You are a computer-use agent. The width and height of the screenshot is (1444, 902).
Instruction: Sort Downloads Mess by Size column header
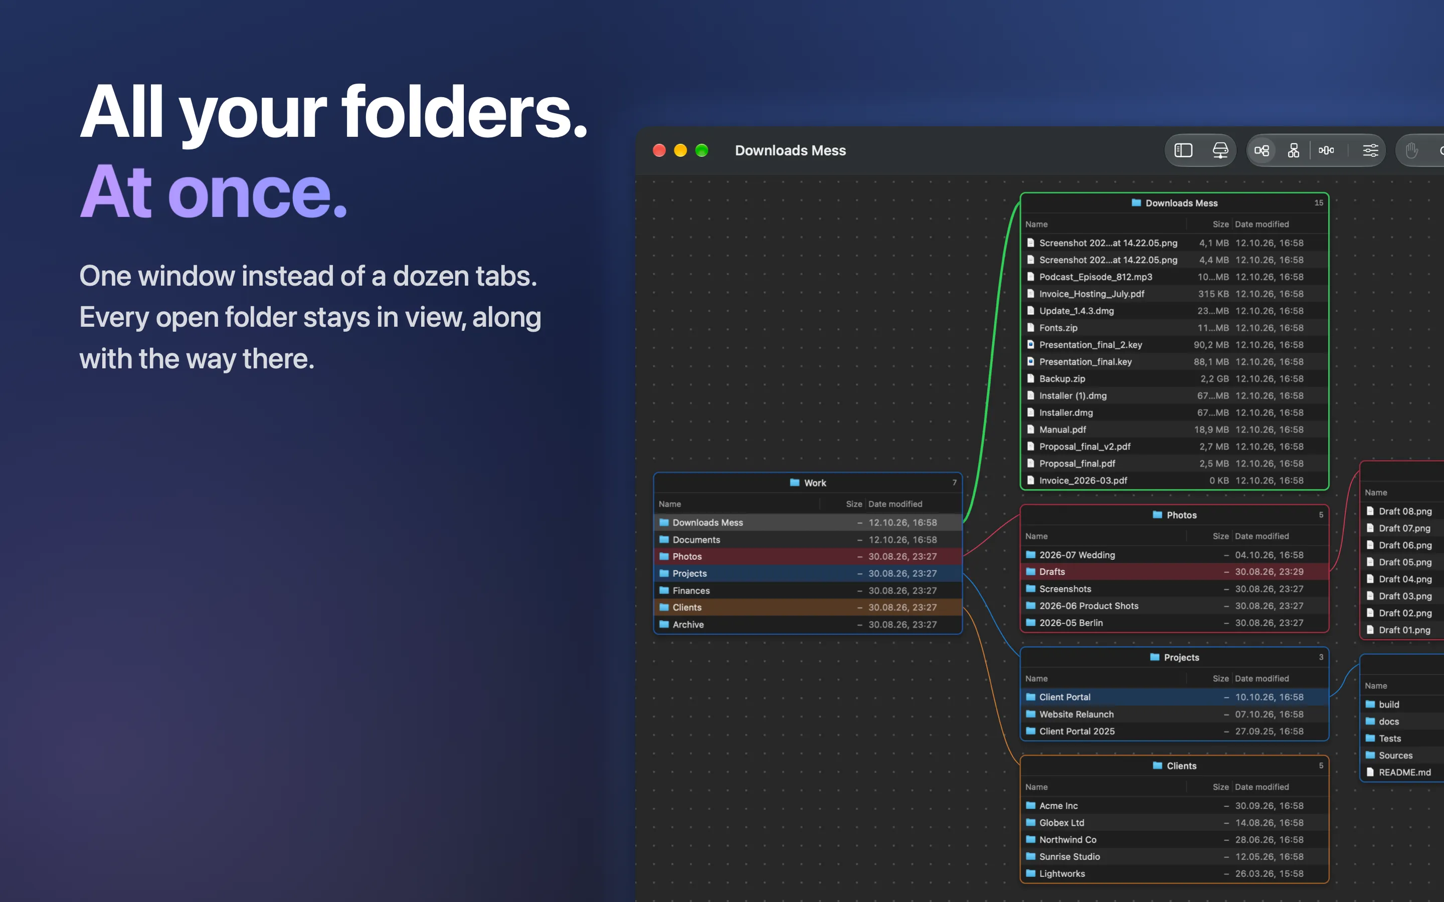click(x=1220, y=224)
